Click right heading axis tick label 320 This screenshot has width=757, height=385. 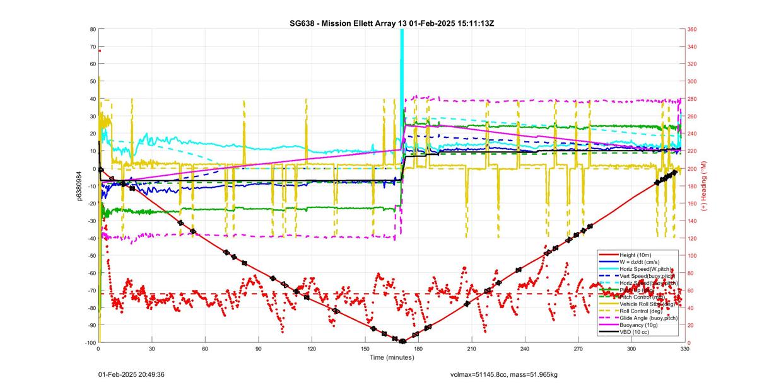click(693, 64)
